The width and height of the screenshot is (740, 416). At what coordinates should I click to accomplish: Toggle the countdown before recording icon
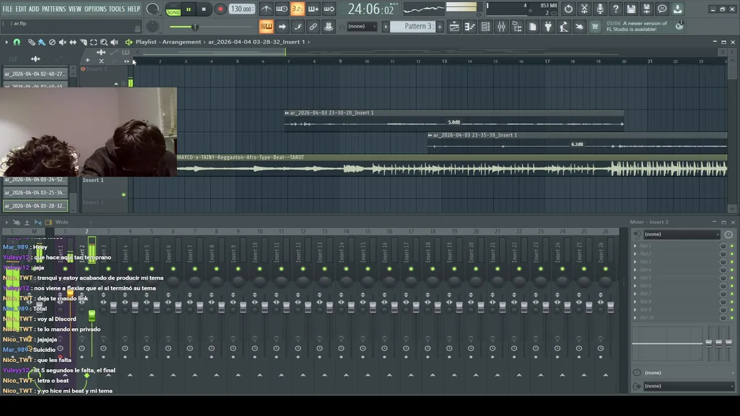(x=297, y=9)
